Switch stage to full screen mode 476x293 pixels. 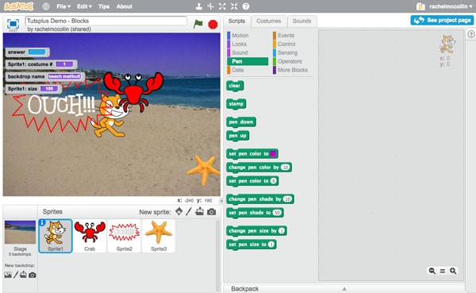coord(13,24)
